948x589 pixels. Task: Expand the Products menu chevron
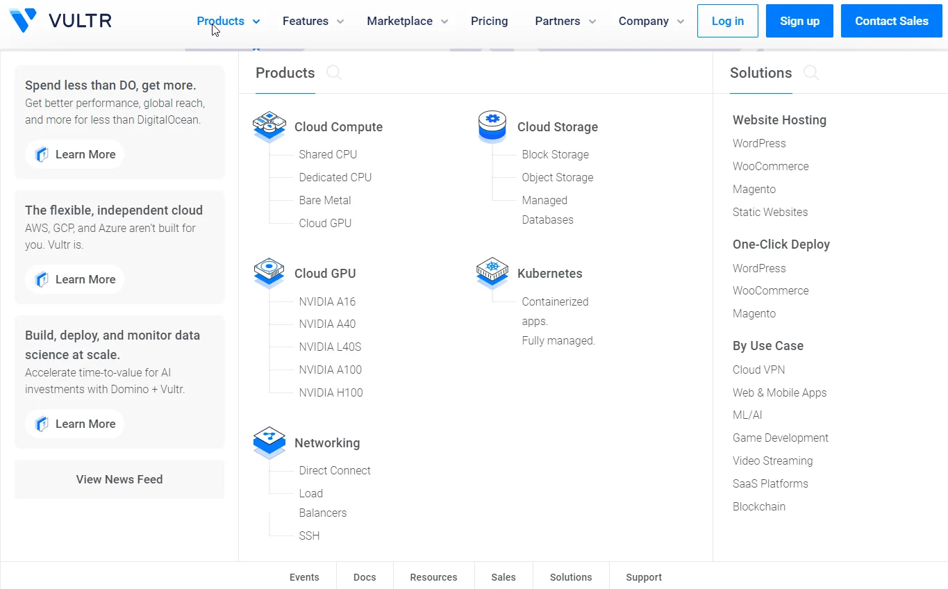[x=256, y=22]
